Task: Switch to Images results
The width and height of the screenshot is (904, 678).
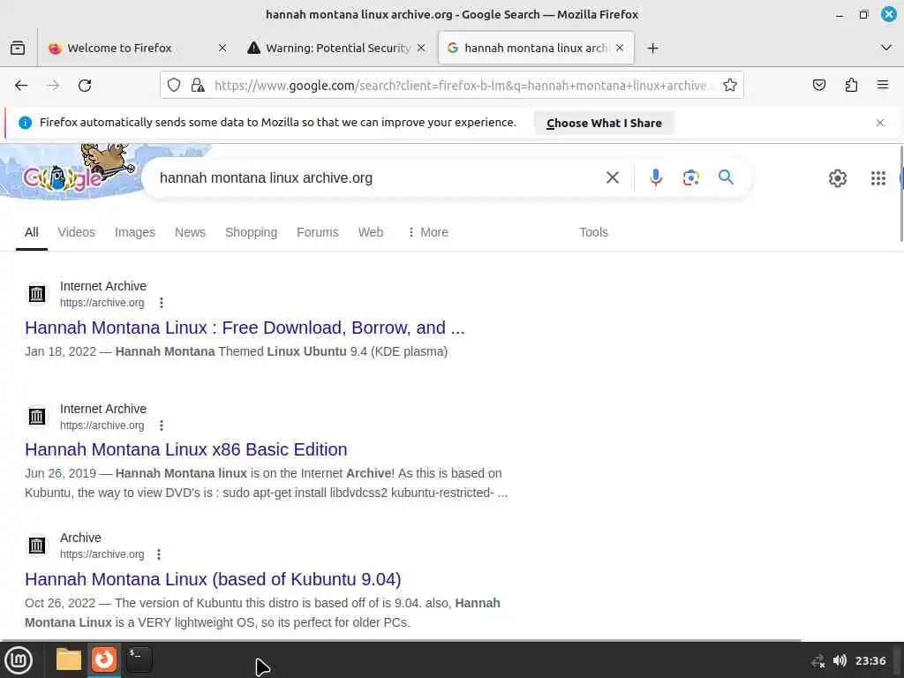Action: coord(135,232)
